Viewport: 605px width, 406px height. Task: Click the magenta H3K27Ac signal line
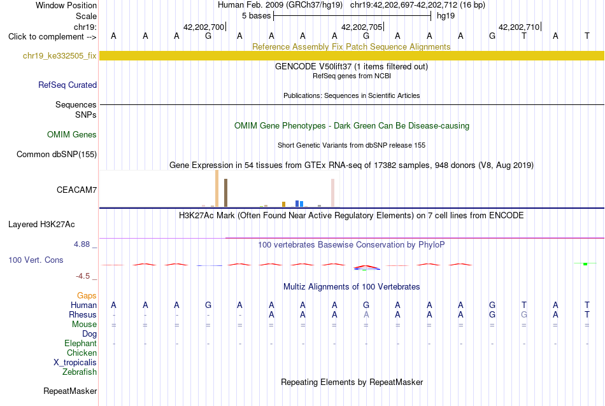(415, 238)
